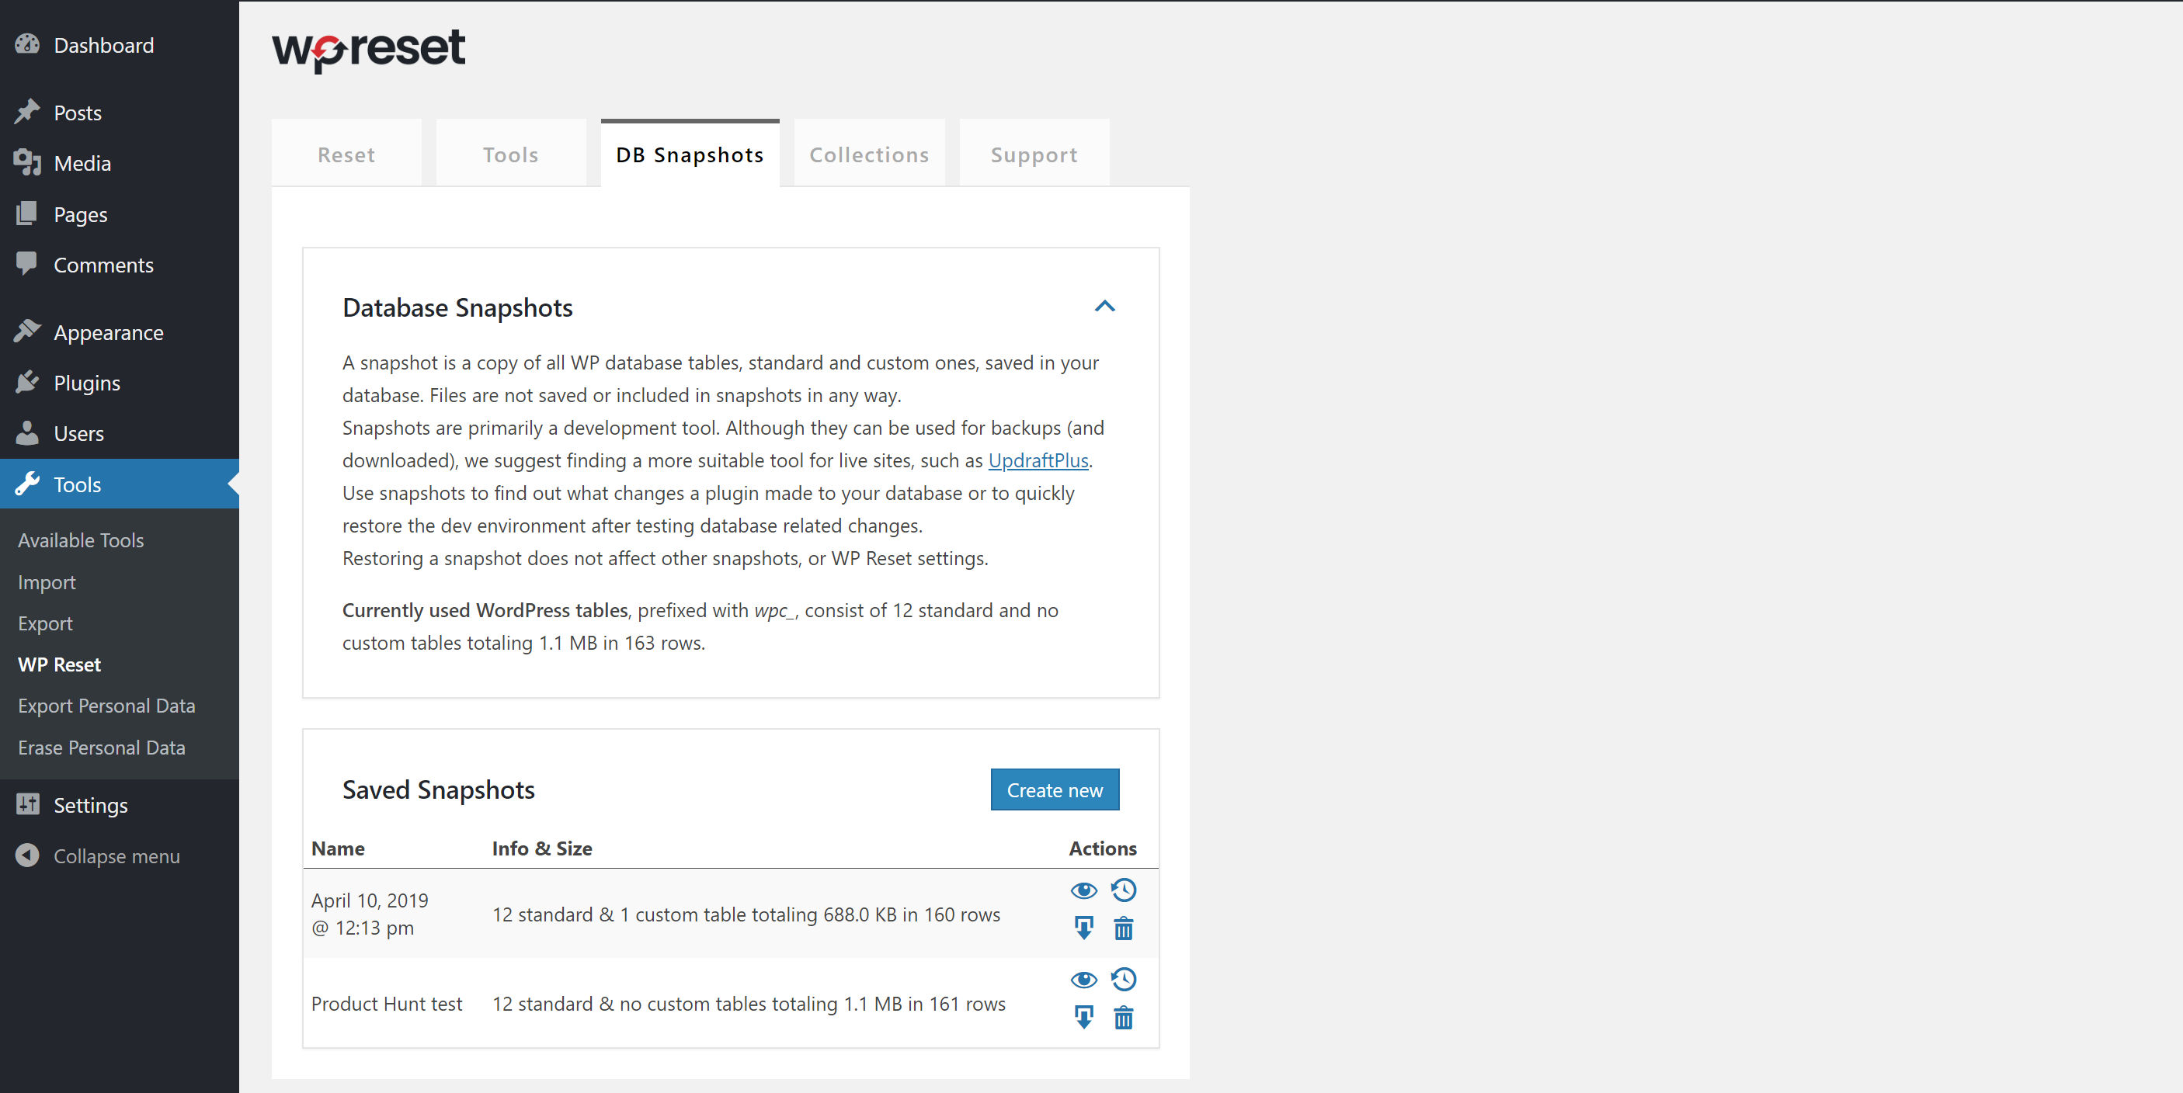Download the Product Hunt test snapshot
Viewport: 2183px width, 1093px height.
(1083, 1017)
